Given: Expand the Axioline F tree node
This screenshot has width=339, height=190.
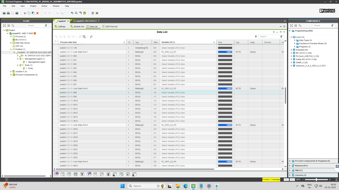Looking at the screenshot, I should (x=11, y=72).
